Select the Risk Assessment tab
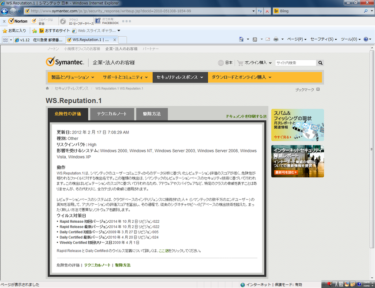 click(68, 114)
